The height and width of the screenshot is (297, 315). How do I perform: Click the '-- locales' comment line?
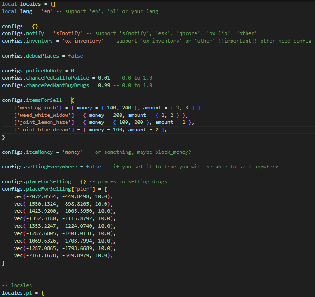pos(18,285)
